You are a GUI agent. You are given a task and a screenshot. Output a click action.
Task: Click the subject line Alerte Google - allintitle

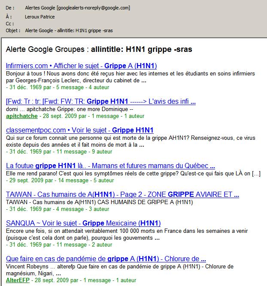(69, 30)
